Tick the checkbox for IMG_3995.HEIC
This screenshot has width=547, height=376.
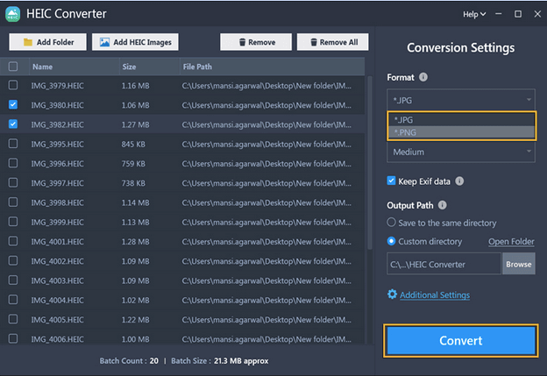13,144
